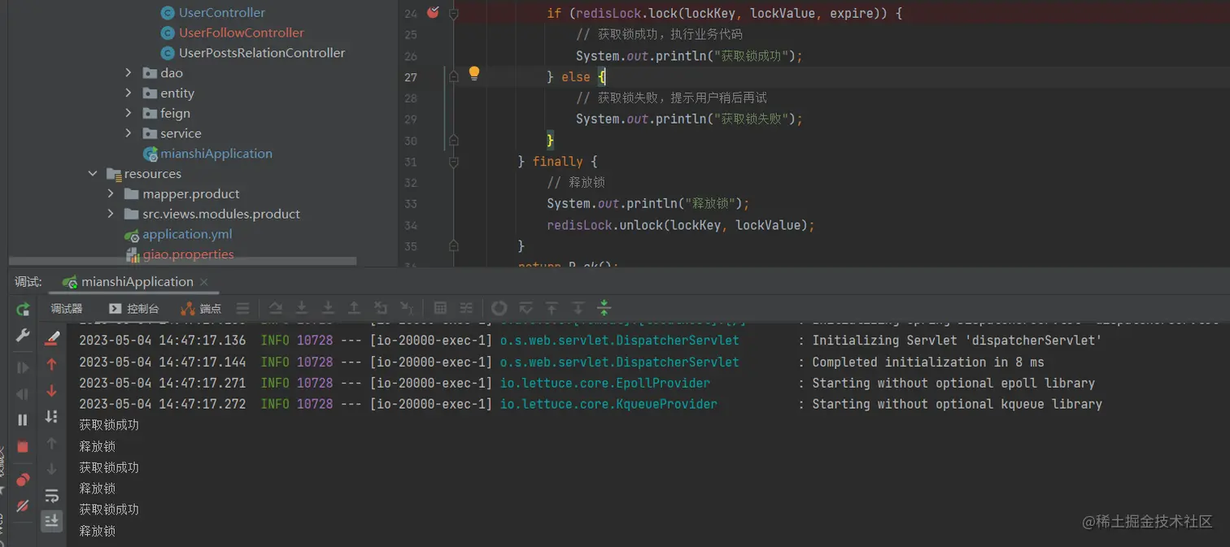The height and width of the screenshot is (547, 1230).
Task: Clear all console output with the eraser icon
Action: (x=52, y=337)
